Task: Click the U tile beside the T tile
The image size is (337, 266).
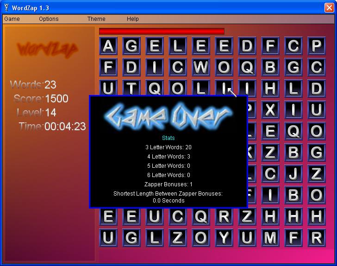Action: coord(108,89)
